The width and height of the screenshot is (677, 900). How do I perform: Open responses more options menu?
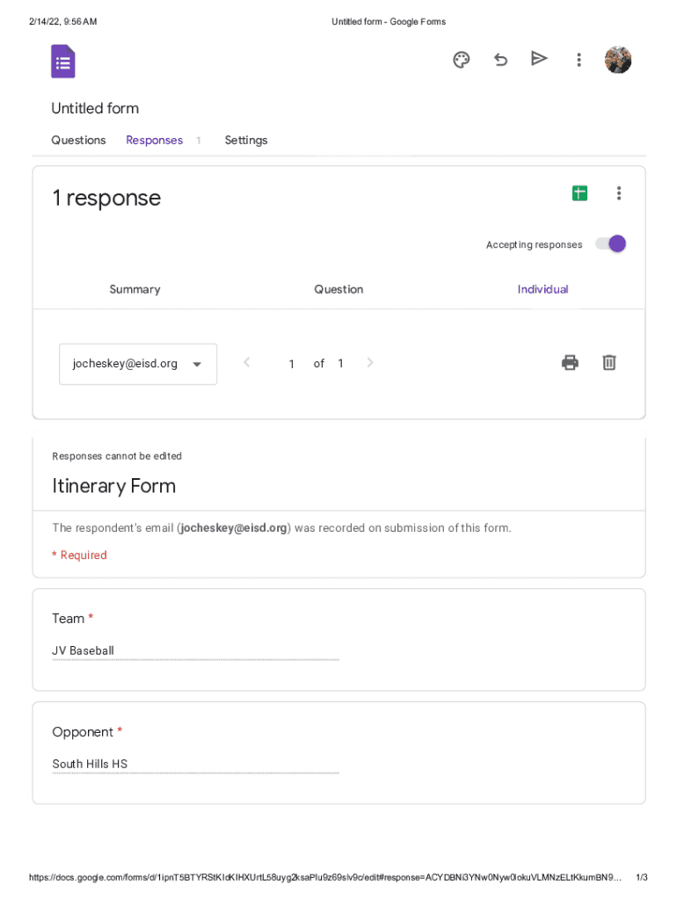[619, 193]
